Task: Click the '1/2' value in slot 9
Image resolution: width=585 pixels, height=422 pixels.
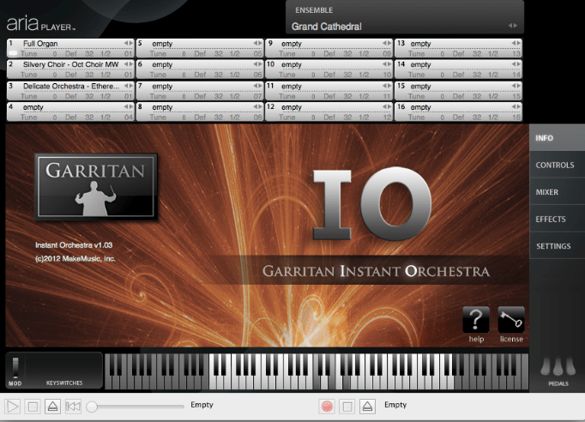Action: point(364,54)
